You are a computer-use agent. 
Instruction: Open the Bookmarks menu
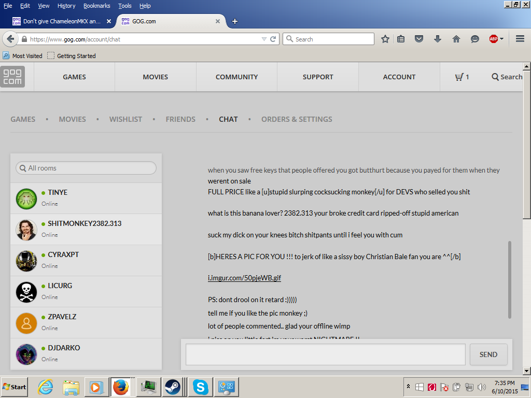tap(97, 6)
